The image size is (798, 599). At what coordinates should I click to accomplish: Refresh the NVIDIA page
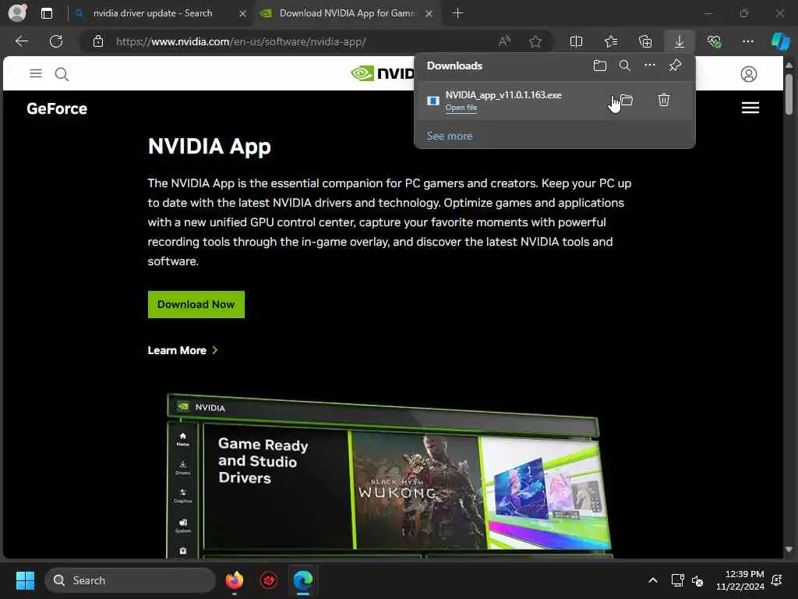56,41
